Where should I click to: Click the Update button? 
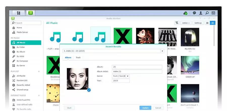pyautogui.click(x=145, y=108)
